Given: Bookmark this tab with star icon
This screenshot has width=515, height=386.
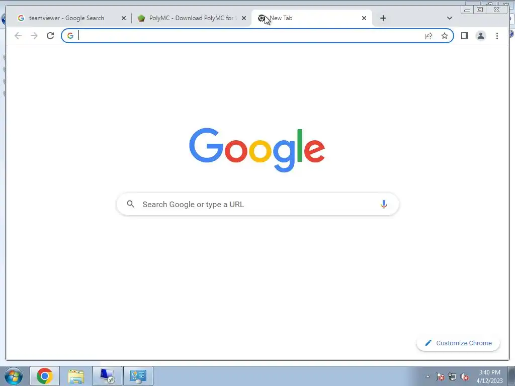Looking at the screenshot, I should click(445, 36).
